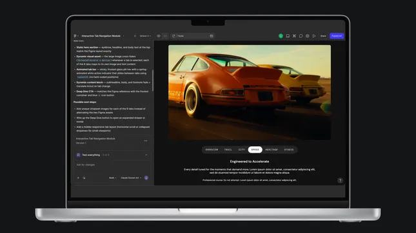Click the 'Add a mobile-responsive tab layout' suggestion
This screenshot has width=416, height=233.
coord(113,129)
